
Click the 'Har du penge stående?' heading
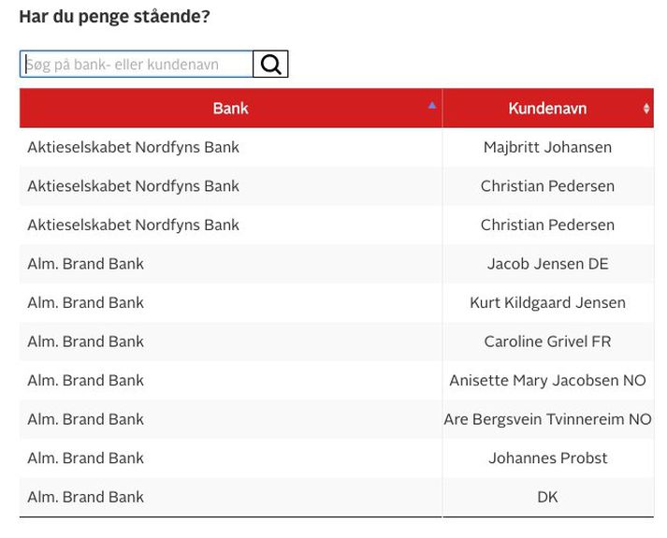coord(115,17)
